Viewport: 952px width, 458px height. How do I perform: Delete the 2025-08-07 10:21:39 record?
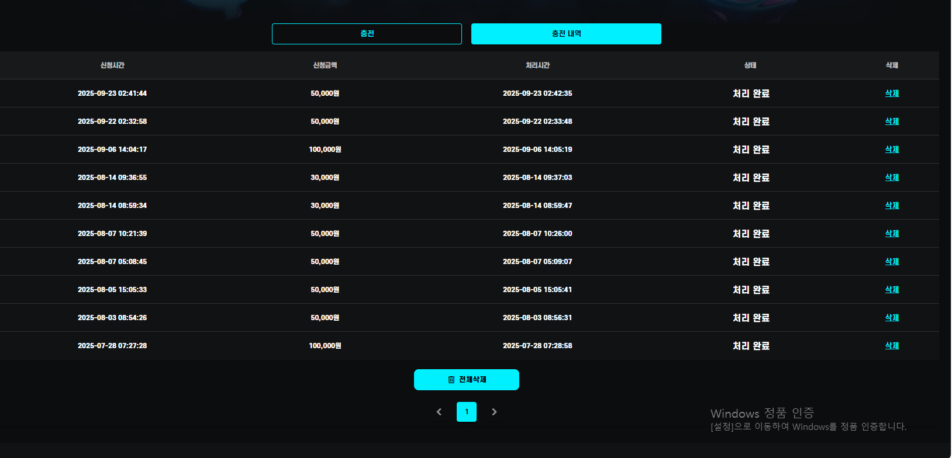point(892,234)
